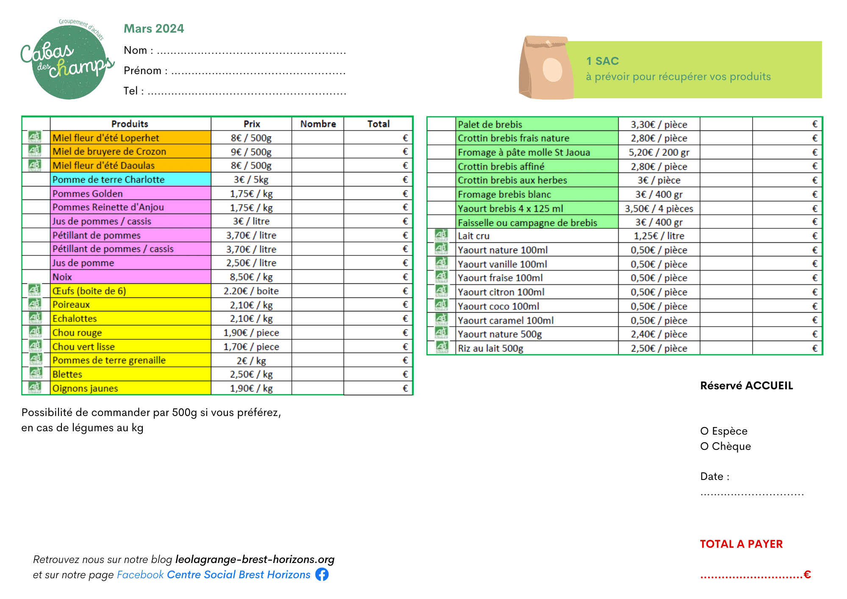Open leolagrange-brest-horizons.org blog link
This screenshot has width=847, height=599.
pyautogui.click(x=255, y=559)
